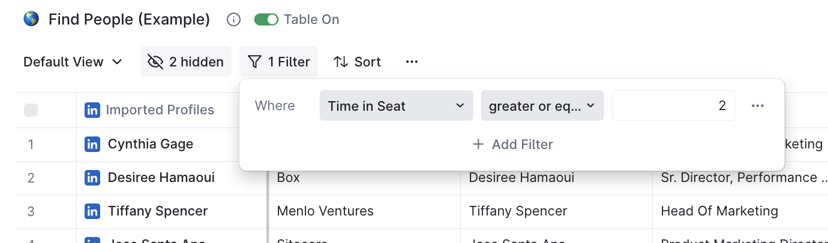Expand the Default View dropdown
This screenshot has height=243, width=828.
click(x=73, y=62)
